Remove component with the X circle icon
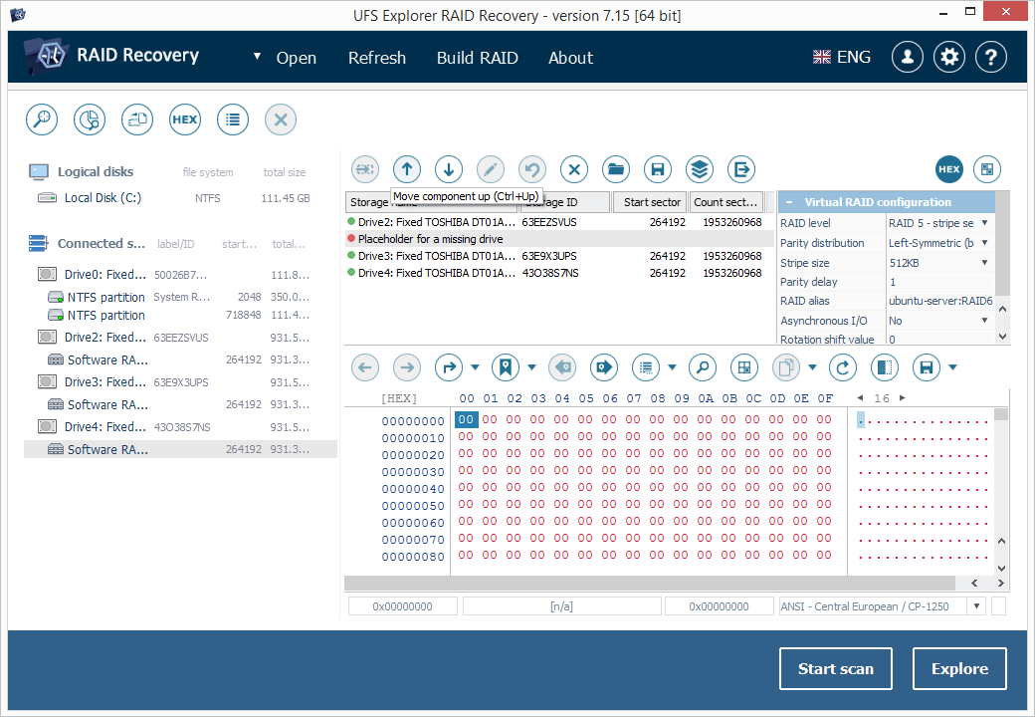1035x717 pixels. tap(574, 169)
